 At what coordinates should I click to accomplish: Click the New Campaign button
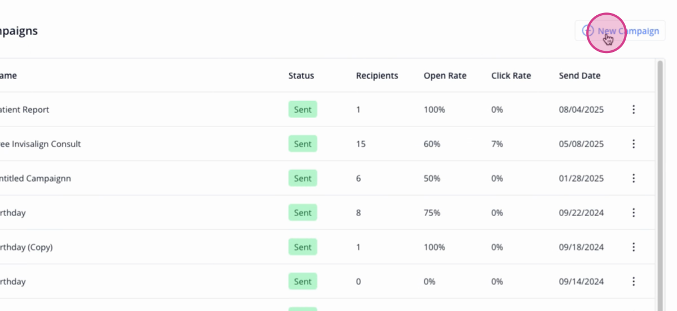click(x=620, y=31)
